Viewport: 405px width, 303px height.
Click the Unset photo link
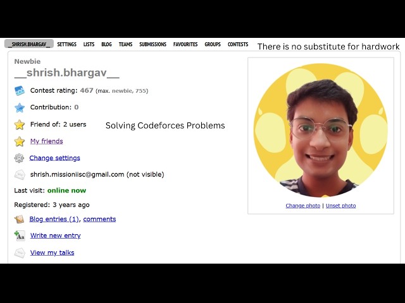(340, 206)
